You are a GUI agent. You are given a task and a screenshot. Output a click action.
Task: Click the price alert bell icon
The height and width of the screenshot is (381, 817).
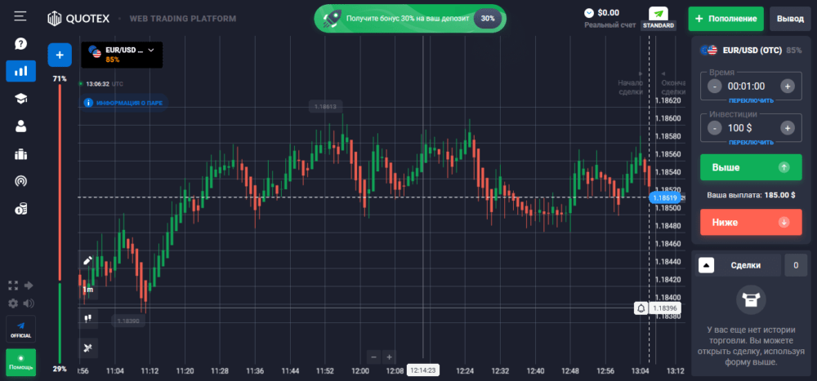(641, 308)
